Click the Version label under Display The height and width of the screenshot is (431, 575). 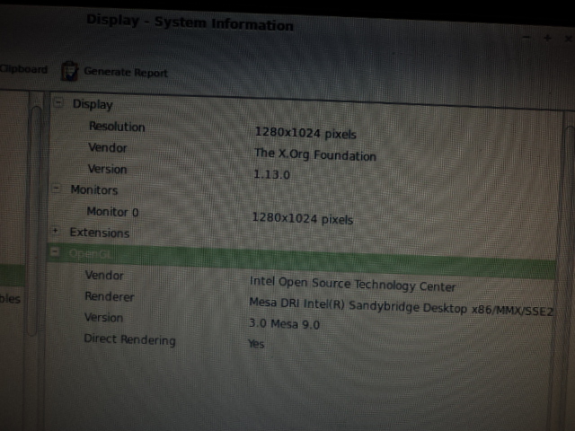(107, 169)
